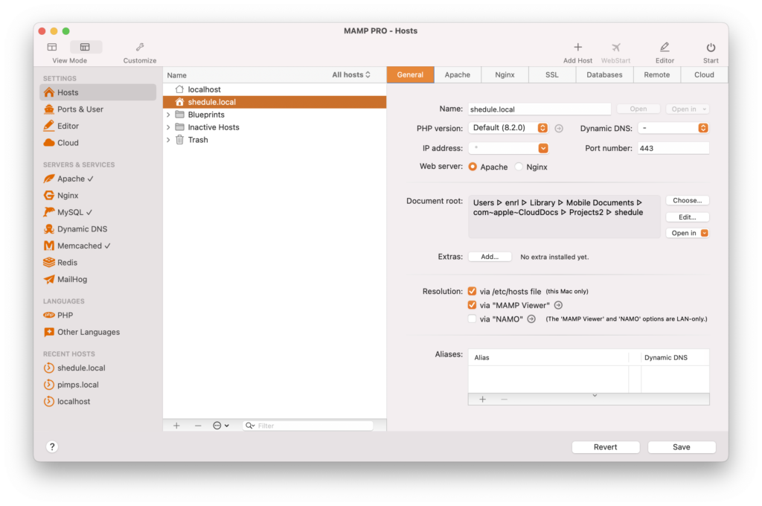The image size is (762, 506).
Task: Click the NAMO info arrow icon
Action: pos(531,319)
